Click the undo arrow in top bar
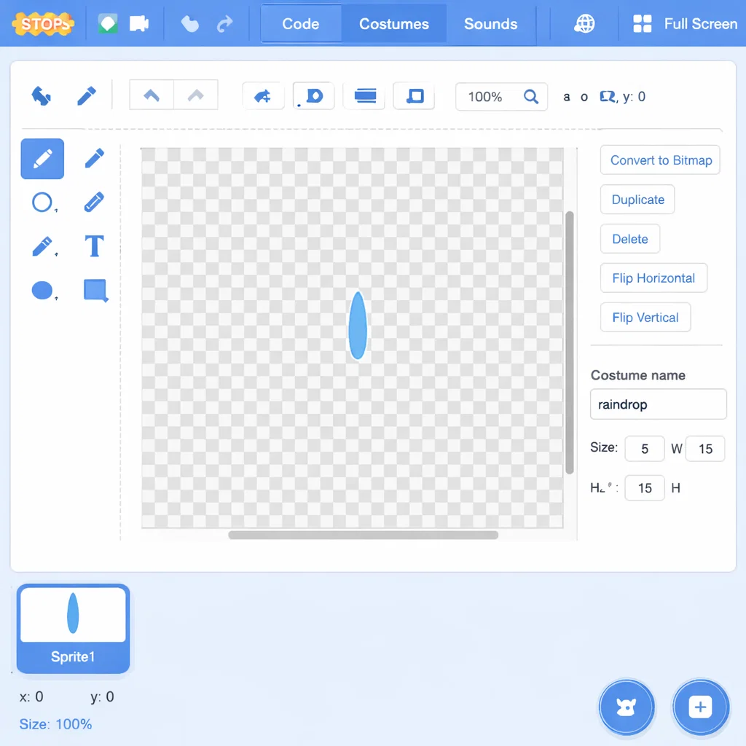 click(189, 24)
